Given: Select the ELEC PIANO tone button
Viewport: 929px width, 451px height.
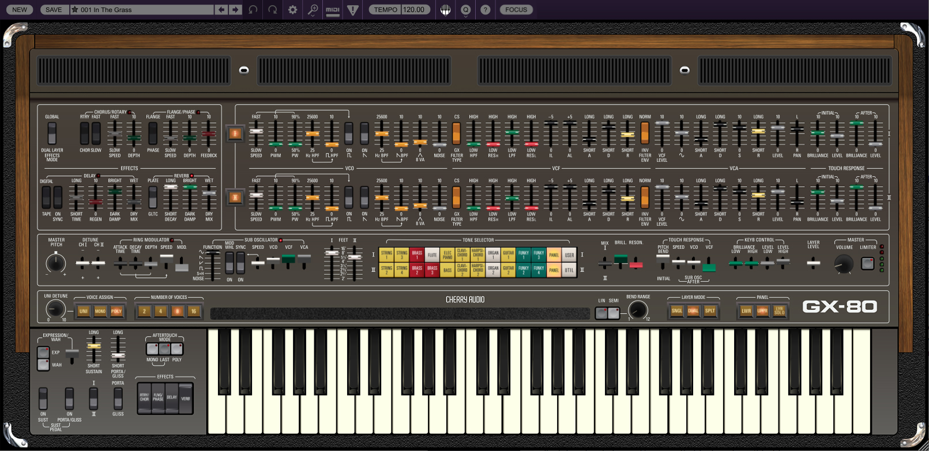Looking at the screenshot, I should (x=447, y=255).
